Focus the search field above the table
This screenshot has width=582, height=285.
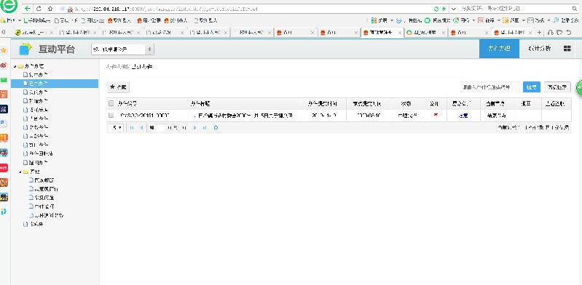489,87
